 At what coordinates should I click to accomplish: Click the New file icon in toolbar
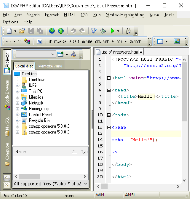point(9,31)
